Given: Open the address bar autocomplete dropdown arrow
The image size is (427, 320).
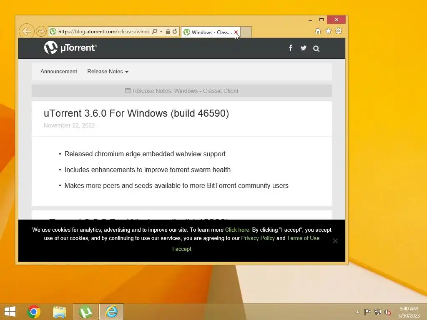Looking at the screenshot, I should tap(161, 32).
